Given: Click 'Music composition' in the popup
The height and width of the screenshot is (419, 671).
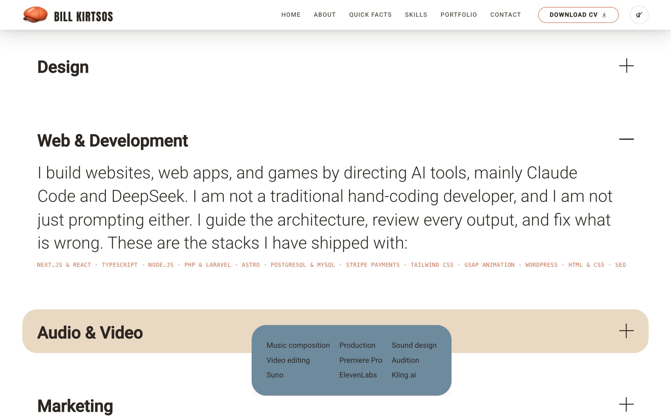Looking at the screenshot, I should pos(298,345).
